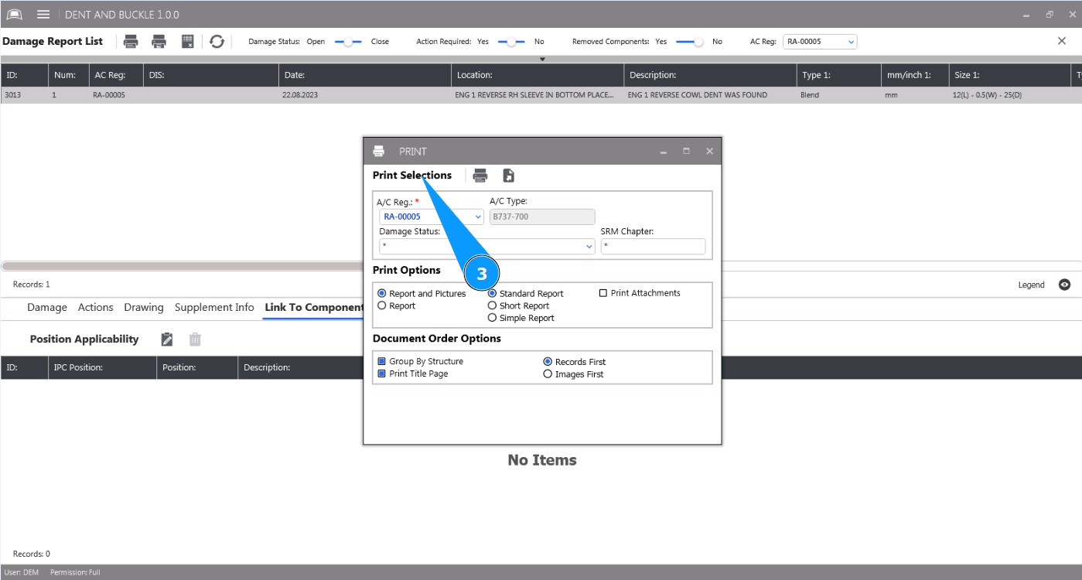The width and height of the screenshot is (1082, 580).
Task: Click the spreadsheet export icon in main toolbar
Action: [x=187, y=42]
